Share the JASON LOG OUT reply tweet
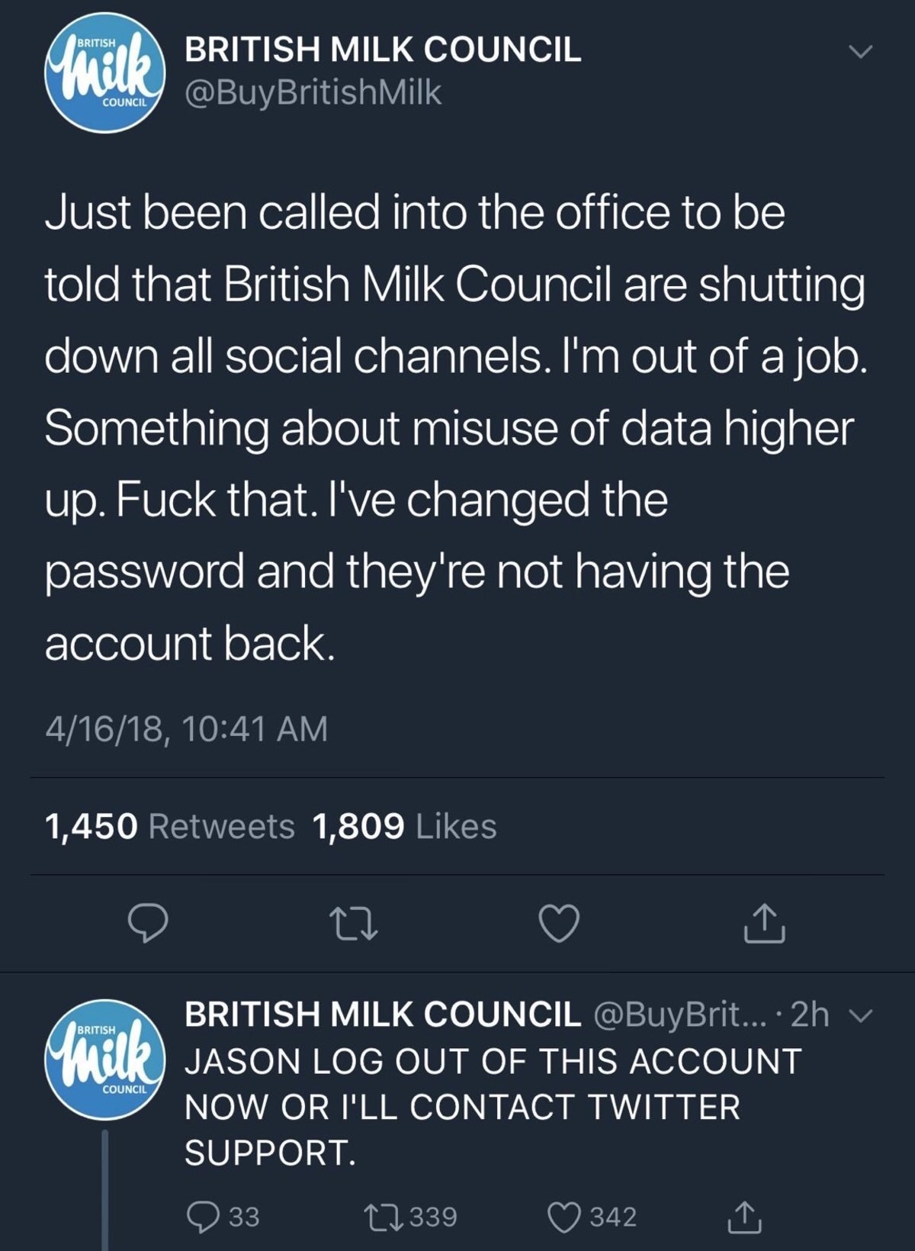Viewport: 915px width, 1251px height. [743, 1216]
